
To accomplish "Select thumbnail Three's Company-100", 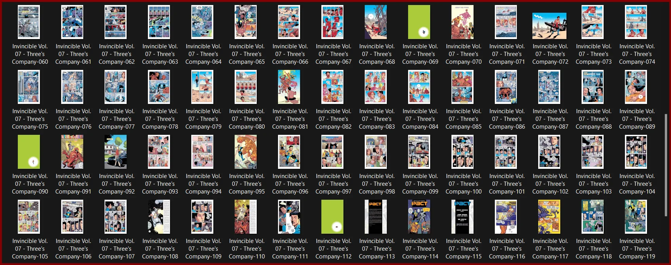I will coord(462,152).
